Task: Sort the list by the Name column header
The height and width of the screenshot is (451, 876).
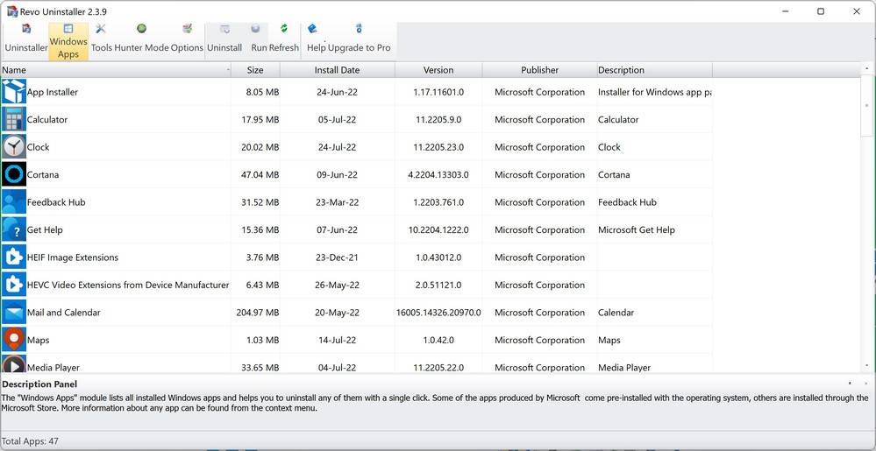Action: pyautogui.click(x=116, y=70)
